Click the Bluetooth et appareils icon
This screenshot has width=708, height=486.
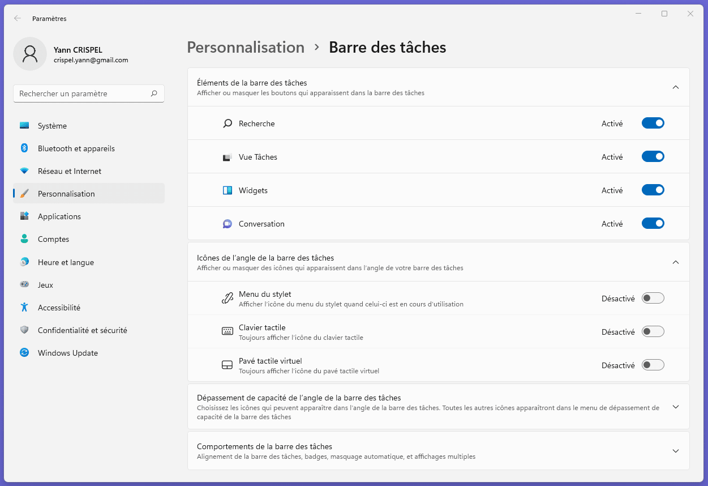pos(24,148)
